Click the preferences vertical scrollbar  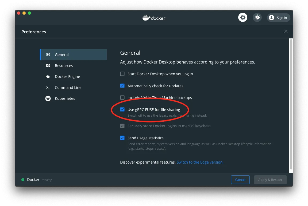[x=291, y=104]
